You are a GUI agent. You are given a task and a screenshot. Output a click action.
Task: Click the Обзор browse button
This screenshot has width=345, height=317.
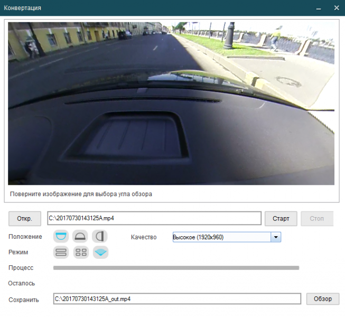coord(323,299)
